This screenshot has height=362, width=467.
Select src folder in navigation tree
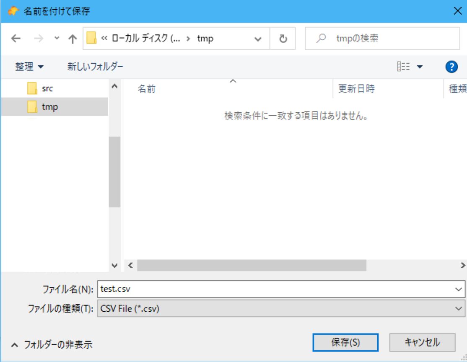pyautogui.click(x=54, y=88)
